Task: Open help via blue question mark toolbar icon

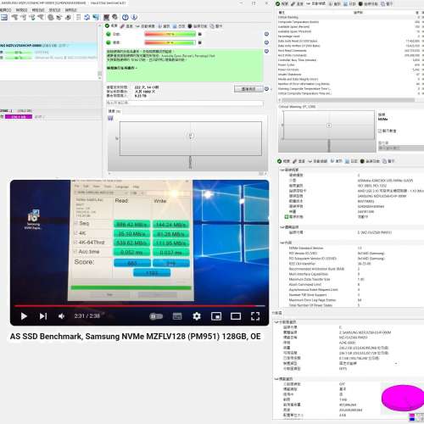Action: point(125,17)
